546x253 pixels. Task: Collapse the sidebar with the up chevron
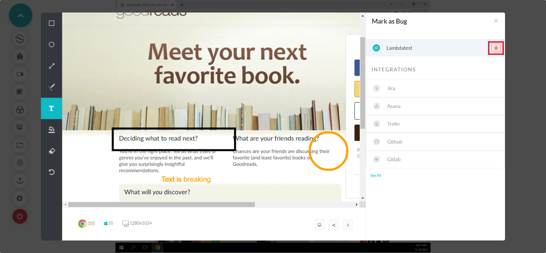pyautogui.click(x=20, y=15)
